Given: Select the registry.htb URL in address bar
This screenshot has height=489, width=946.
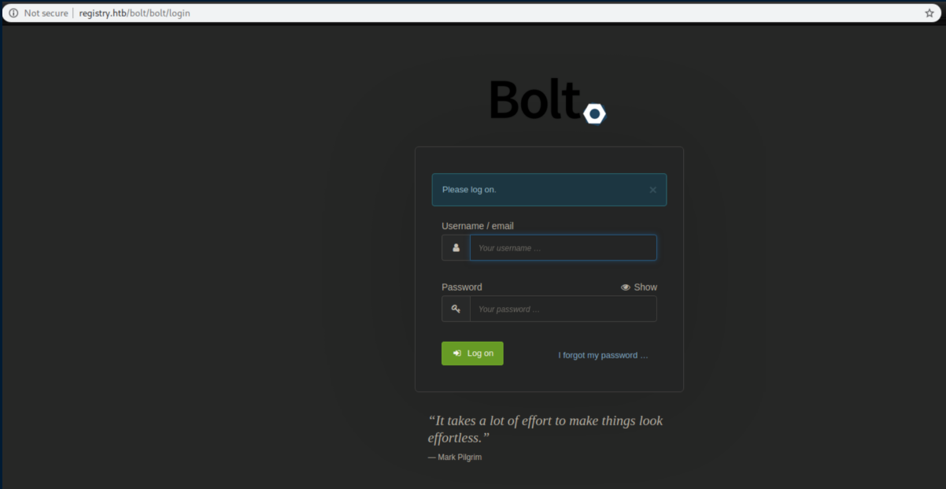Looking at the screenshot, I should click(134, 13).
